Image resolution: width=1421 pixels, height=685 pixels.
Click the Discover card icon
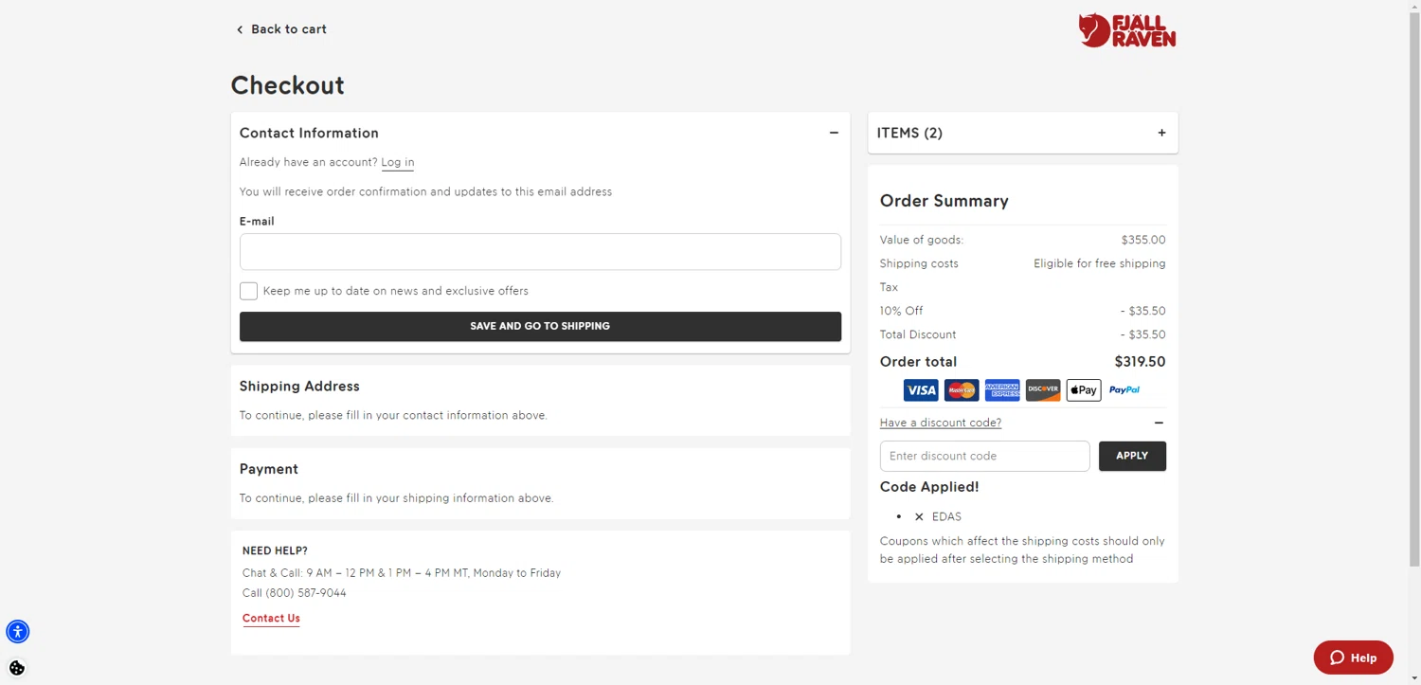(1043, 390)
